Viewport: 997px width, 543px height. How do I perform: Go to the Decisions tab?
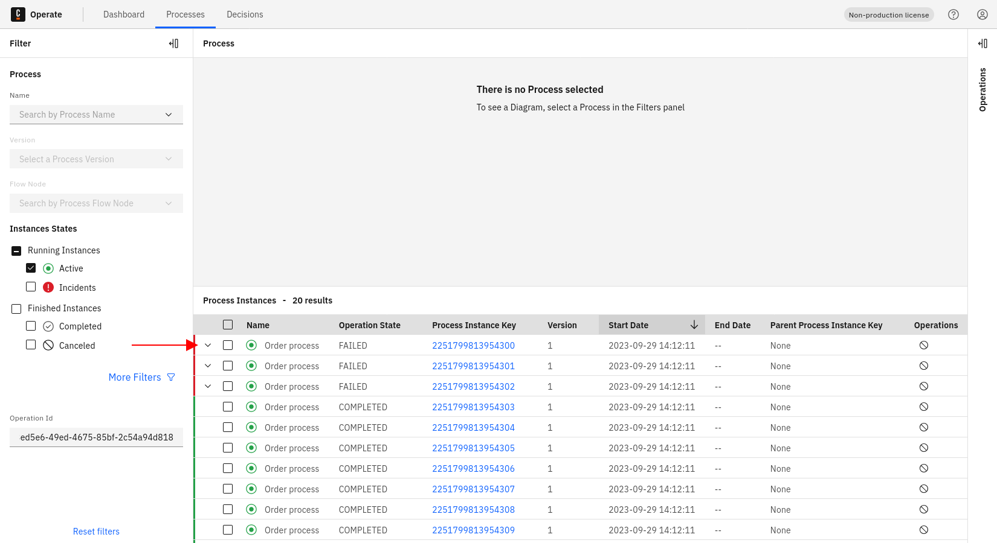(245, 14)
